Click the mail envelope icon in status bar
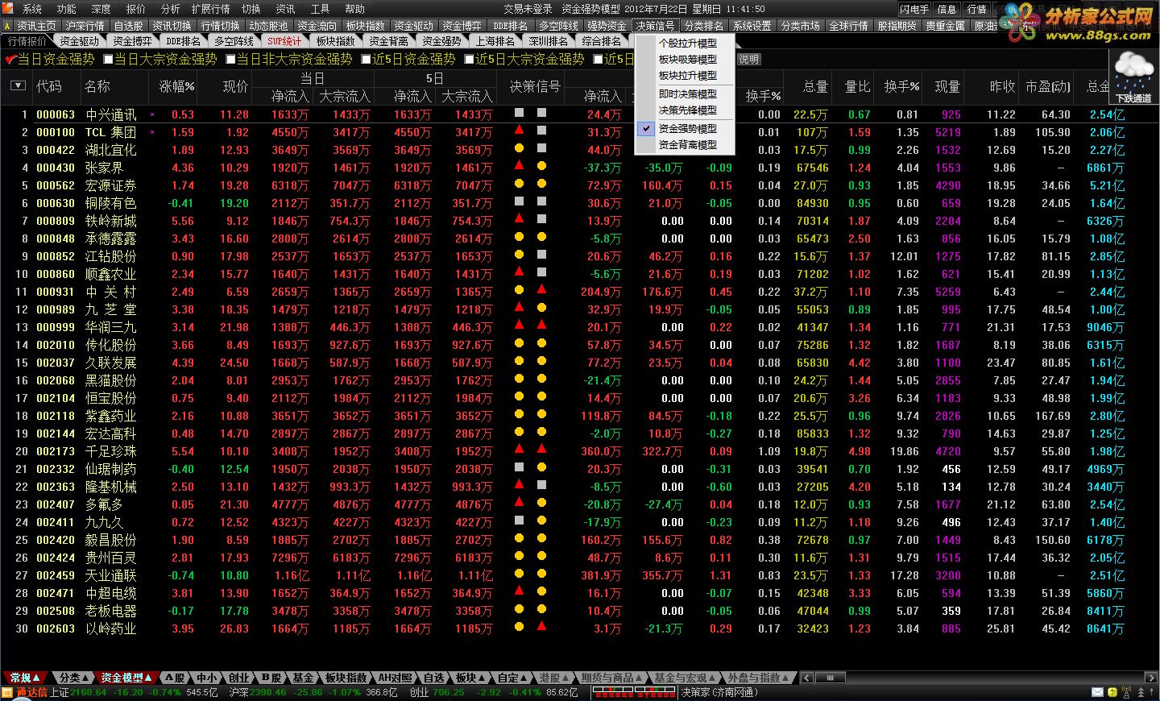Screen dimensions: 1160x701 (x=1097, y=692)
